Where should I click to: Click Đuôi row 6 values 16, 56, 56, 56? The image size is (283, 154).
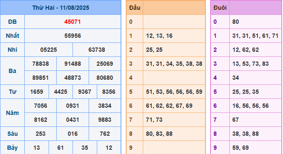click(251, 106)
